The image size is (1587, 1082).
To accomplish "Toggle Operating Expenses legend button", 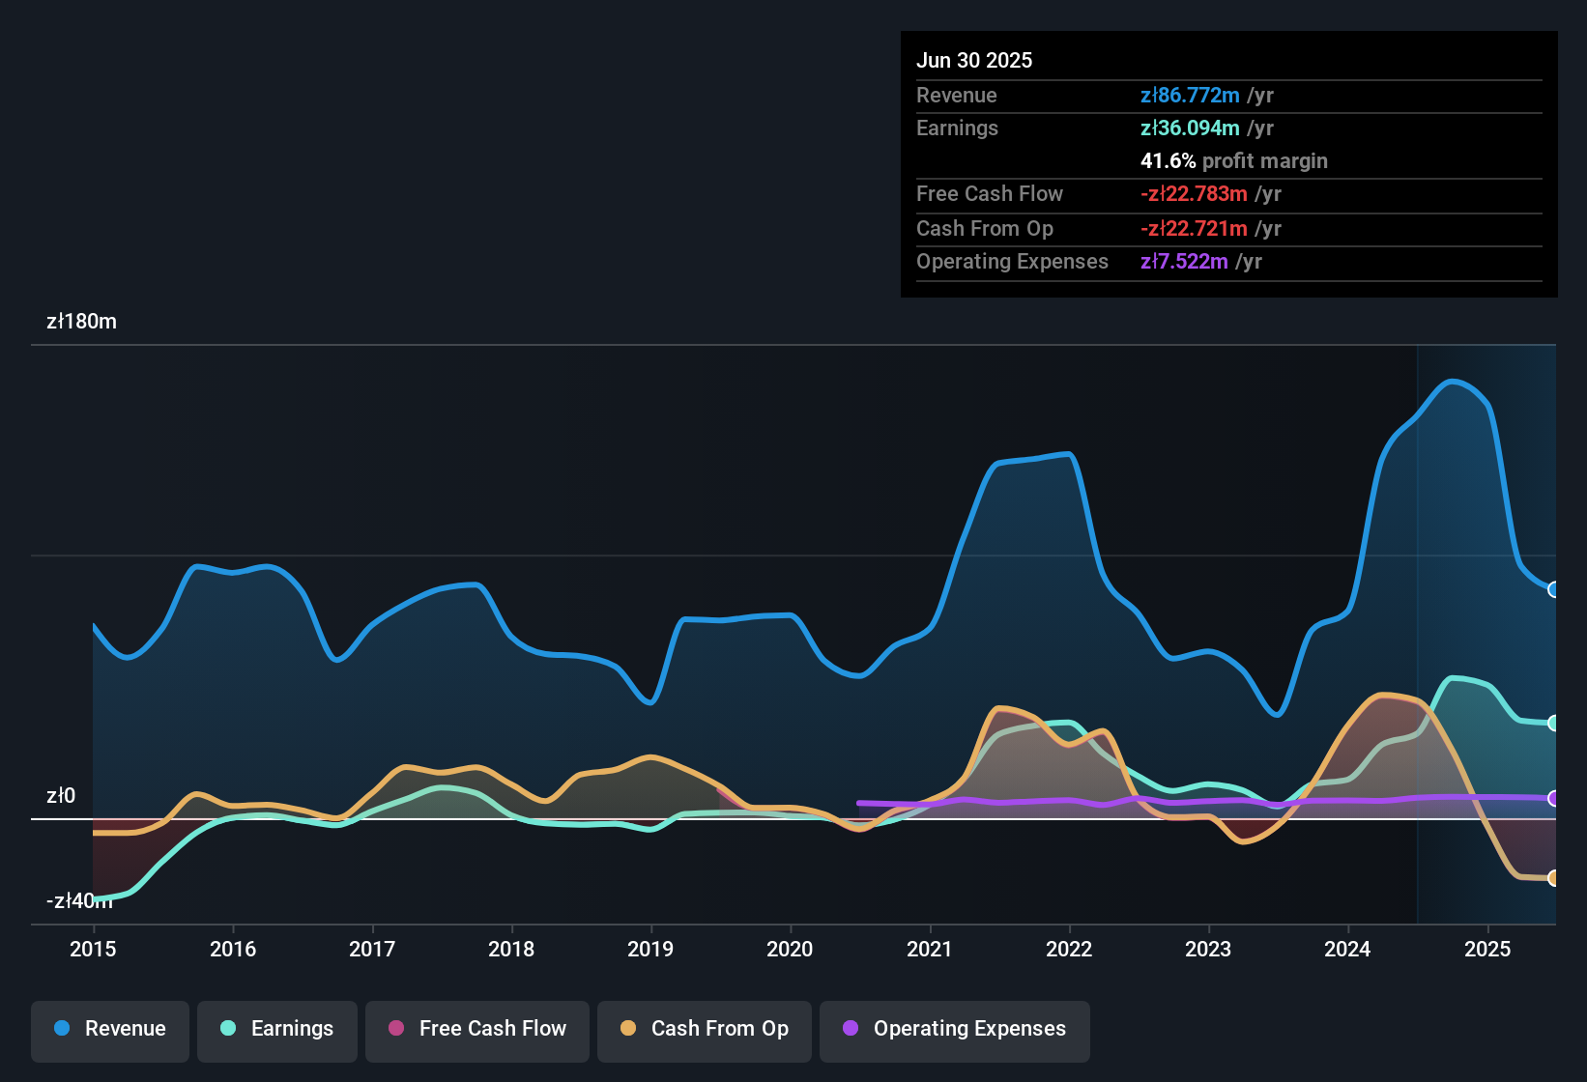I will (955, 1029).
